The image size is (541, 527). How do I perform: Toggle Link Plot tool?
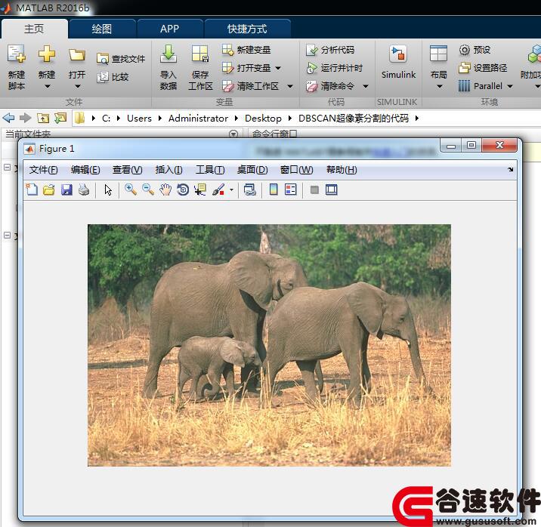250,190
